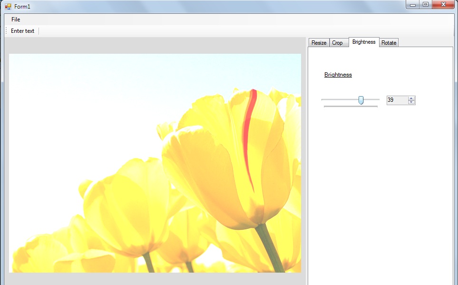Screen dimensions: 458x285
Task: Click the Enter text toolbar button
Action: pyautogui.click(x=22, y=31)
